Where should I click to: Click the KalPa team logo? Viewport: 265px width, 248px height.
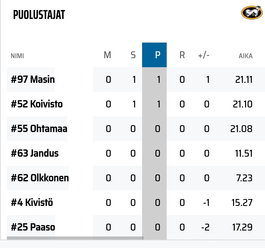(252, 12)
